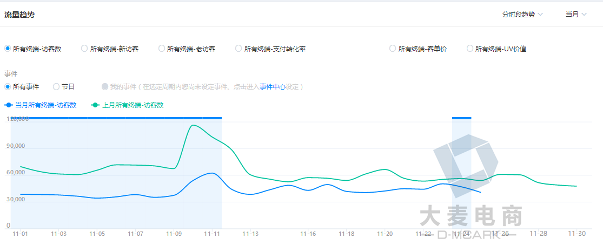This screenshot has height=245, width=603.
Task: Click the 11-24 highlighted event bar
Action: coord(461,118)
